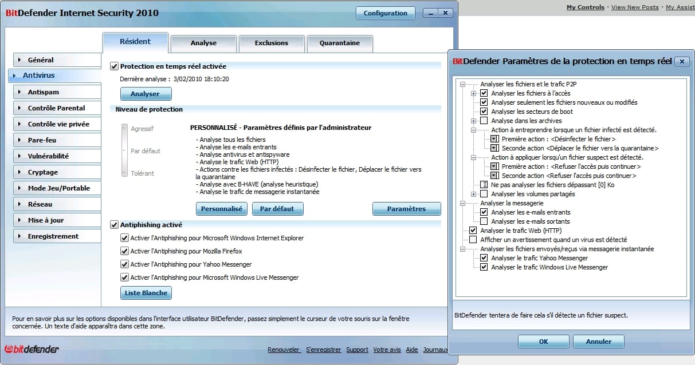Open Première action Désinfecter le fichier dropdown
This screenshot has width=695, height=365.
pyautogui.click(x=495, y=139)
